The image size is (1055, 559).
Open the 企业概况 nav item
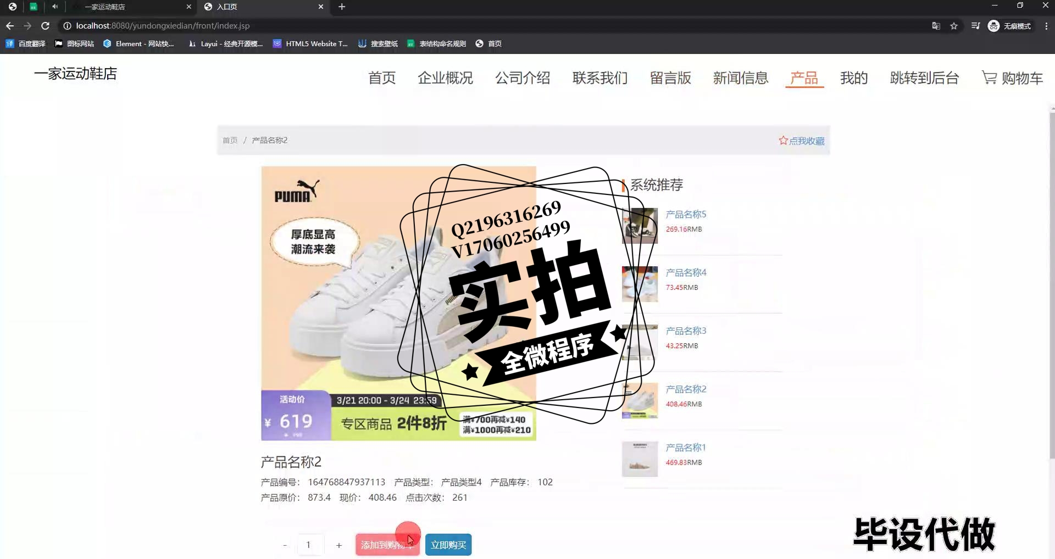(445, 78)
